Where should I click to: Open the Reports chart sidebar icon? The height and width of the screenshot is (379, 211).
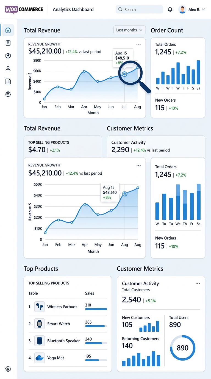[8, 81]
